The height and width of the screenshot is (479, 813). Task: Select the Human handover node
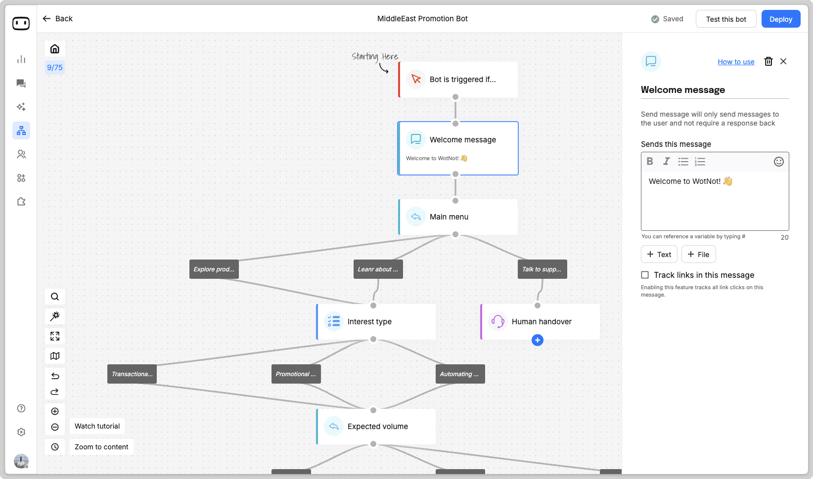(x=540, y=322)
